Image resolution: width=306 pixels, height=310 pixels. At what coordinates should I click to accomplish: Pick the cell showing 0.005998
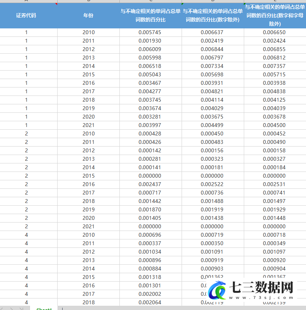(151, 58)
